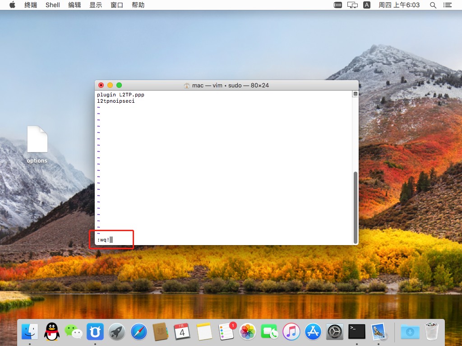
Task: Open the 帮助 menu
Action: 138,5
